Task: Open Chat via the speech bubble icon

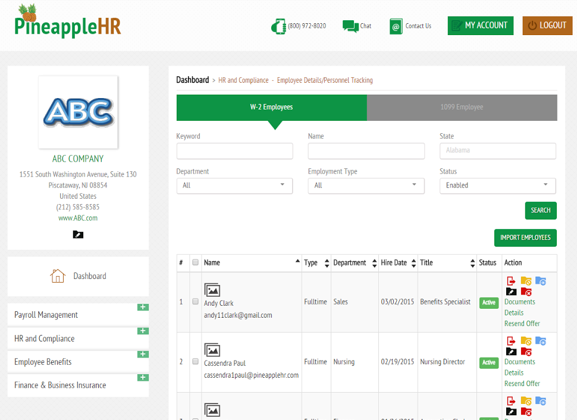Action: tap(350, 26)
